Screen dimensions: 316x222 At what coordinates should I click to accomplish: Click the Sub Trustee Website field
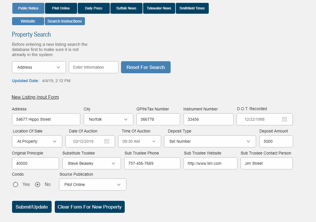[210, 163]
